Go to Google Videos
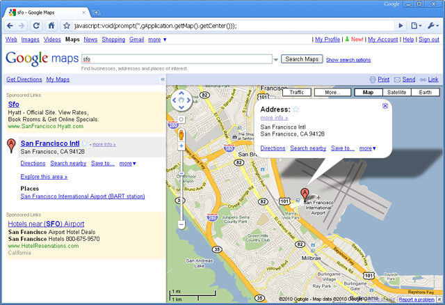 (x=52, y=40)
